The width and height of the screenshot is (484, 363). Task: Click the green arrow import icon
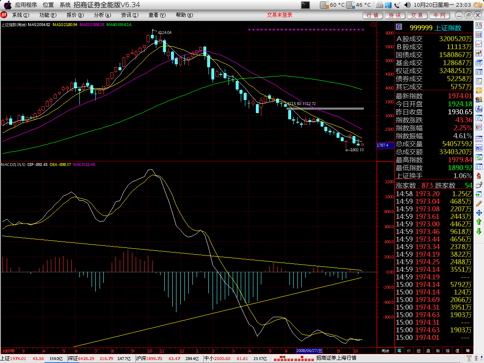479,195
